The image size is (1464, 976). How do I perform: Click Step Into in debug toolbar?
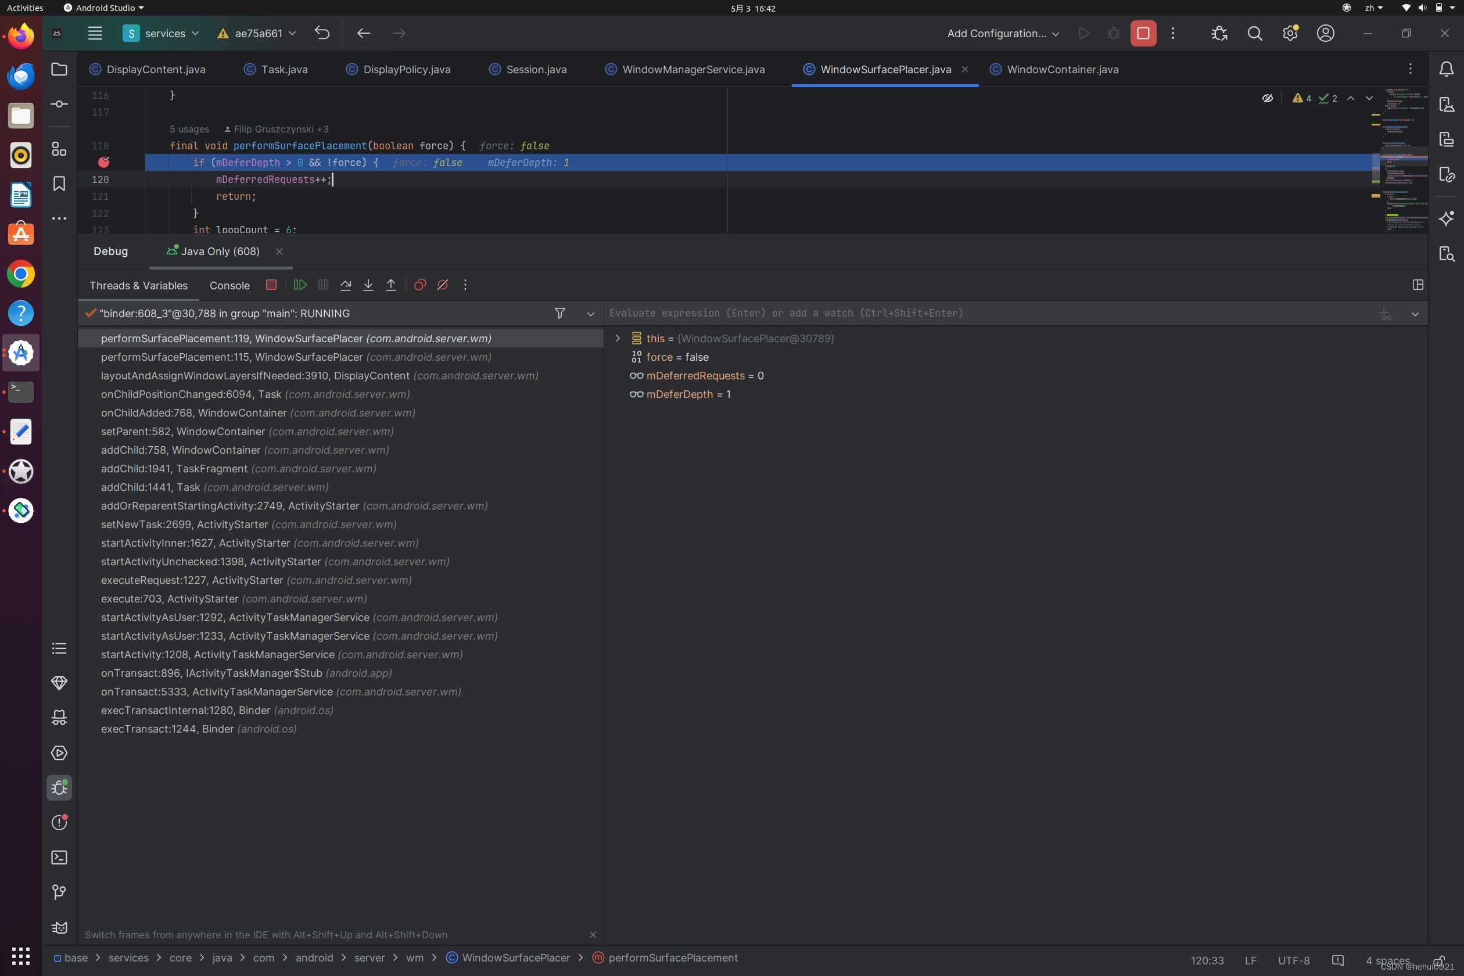click(368, 285)
